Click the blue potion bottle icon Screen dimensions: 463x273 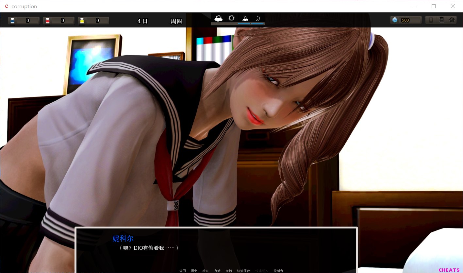(12, 21)
